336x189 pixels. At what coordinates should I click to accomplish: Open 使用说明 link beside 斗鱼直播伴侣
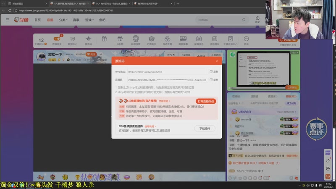[164, 101]
